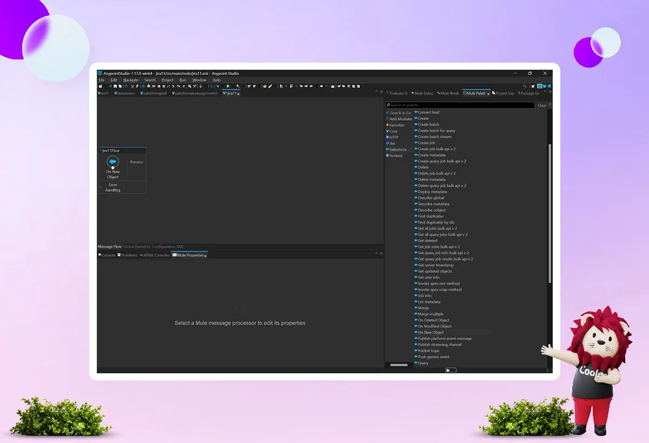Click the icon beside Deploy metadata
Viewport: 649px width, 443px height.
(x=416, y=192)
